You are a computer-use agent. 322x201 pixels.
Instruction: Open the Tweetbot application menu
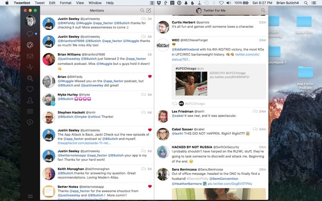22,3
